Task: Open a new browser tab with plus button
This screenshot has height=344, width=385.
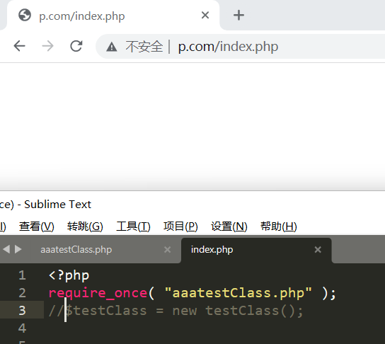Action: pos(239,16)
